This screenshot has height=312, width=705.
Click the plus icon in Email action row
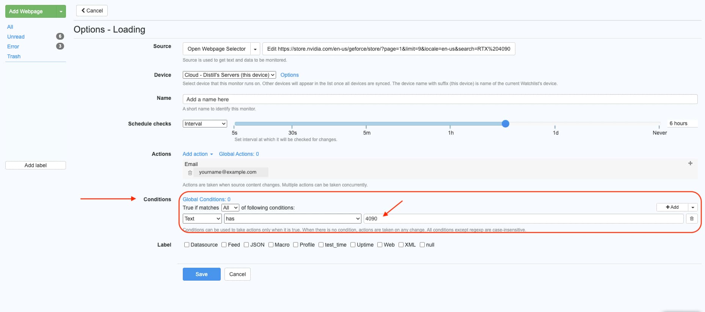(x=690, y=163)
